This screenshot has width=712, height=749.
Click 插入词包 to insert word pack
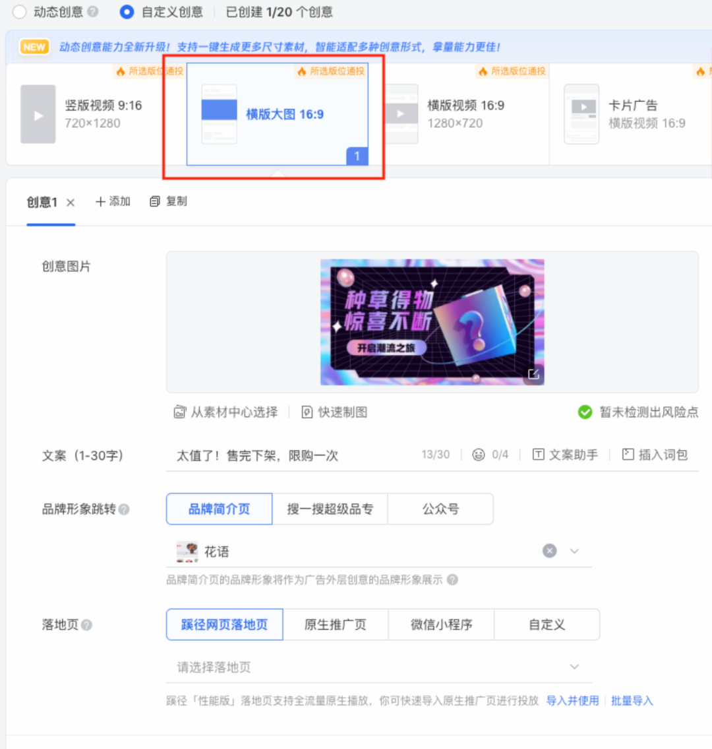tap(655, 454)
